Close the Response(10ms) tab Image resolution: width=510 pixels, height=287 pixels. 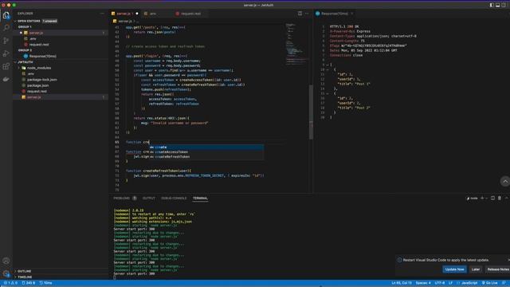(352, 14)
